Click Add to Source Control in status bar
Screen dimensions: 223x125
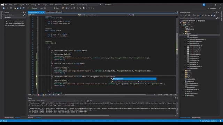click(x=208, y=121)
